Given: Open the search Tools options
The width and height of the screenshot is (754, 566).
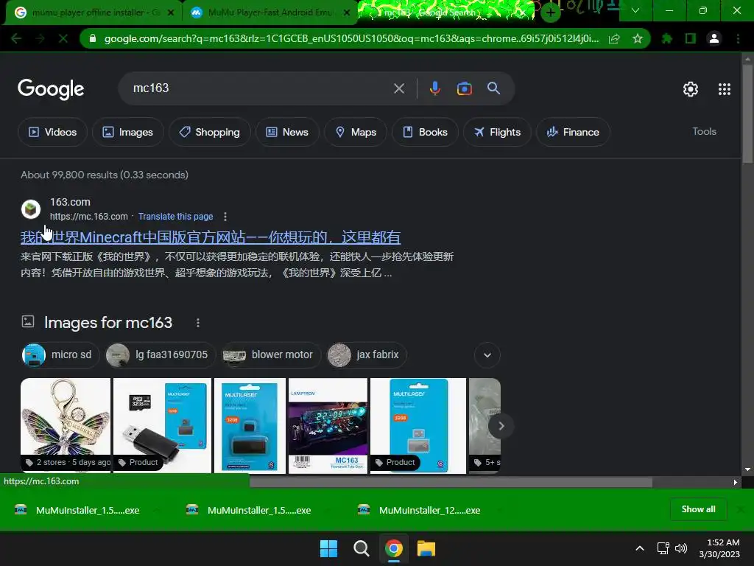Looking at the screenshot, I should [704, 131].
